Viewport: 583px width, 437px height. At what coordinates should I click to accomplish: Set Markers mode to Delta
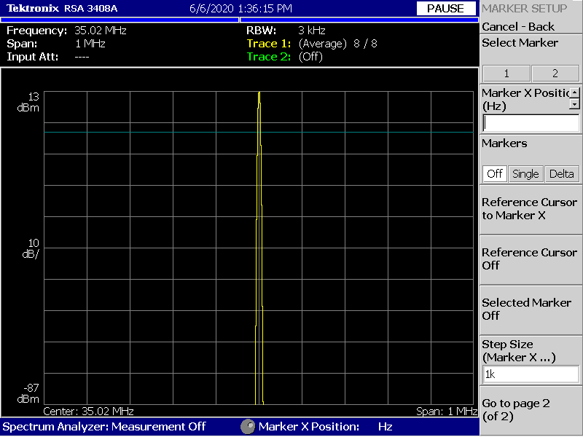click(561, 174)
